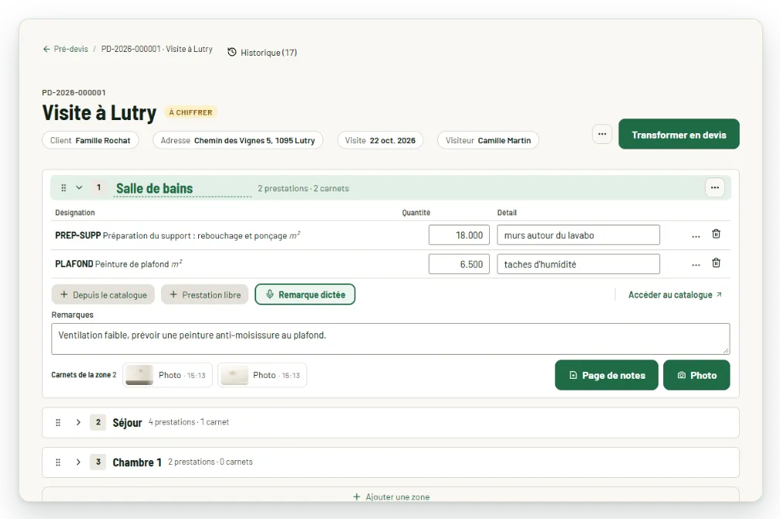This screenshot has height=519, width=780.
Task: Click Transformer en devis button
Action: point(679,134)
